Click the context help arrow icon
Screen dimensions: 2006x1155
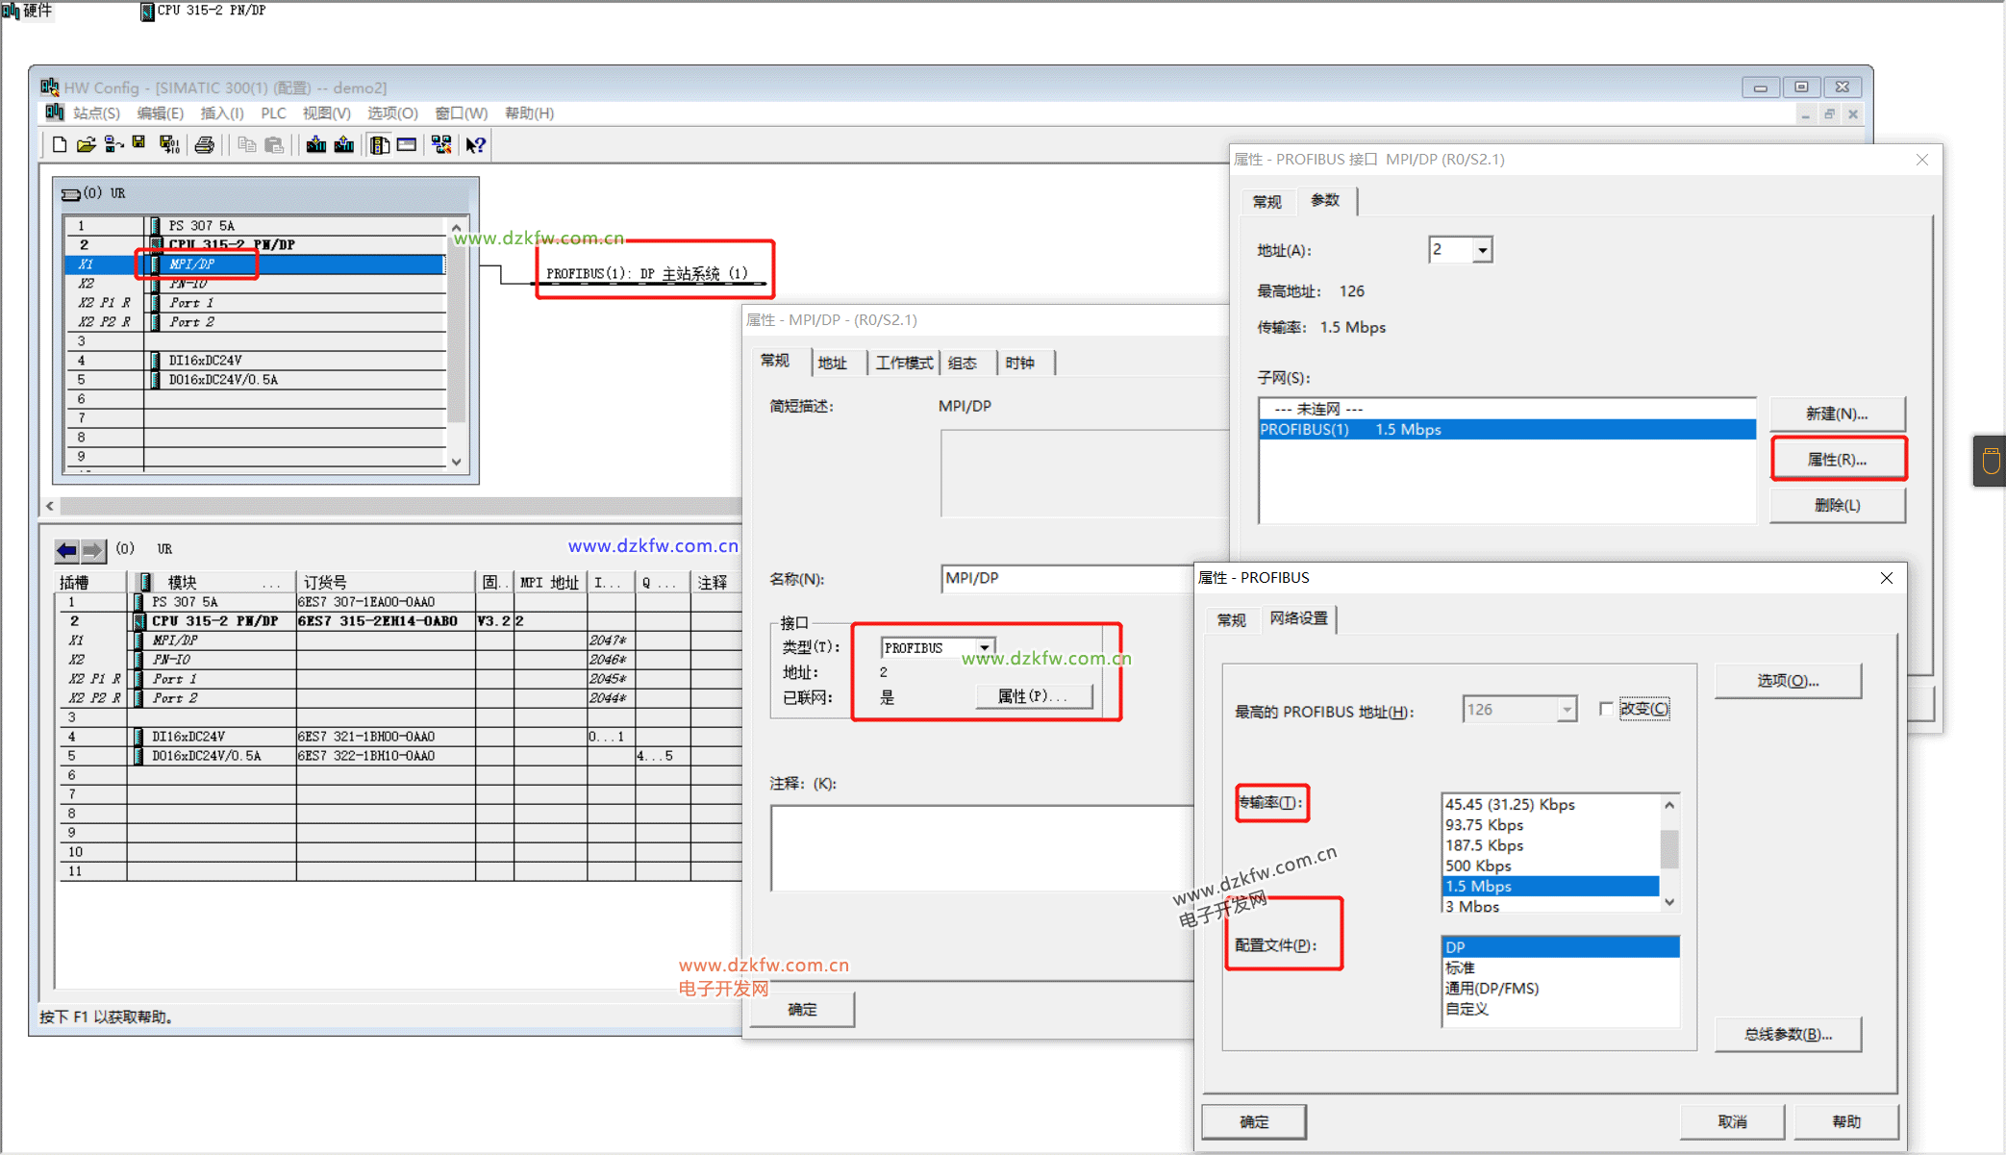(x=475, y=145)
